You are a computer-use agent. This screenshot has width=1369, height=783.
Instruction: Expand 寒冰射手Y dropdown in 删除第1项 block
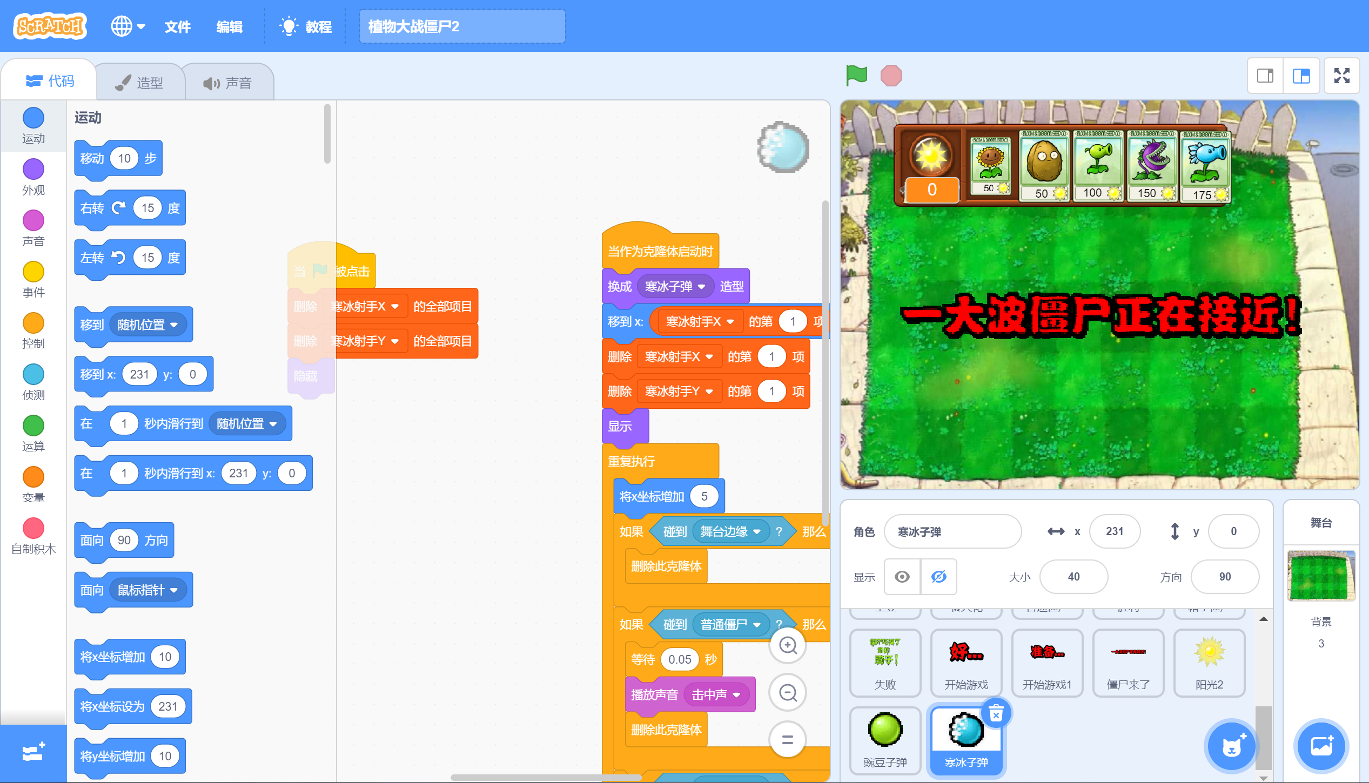coord(679,391)
